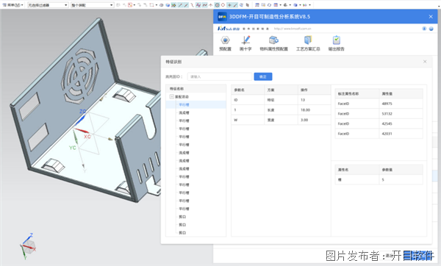The image size is (441, 266).
Task: Click the blue cube icon in NX toolbar
Action: point(168,5)
